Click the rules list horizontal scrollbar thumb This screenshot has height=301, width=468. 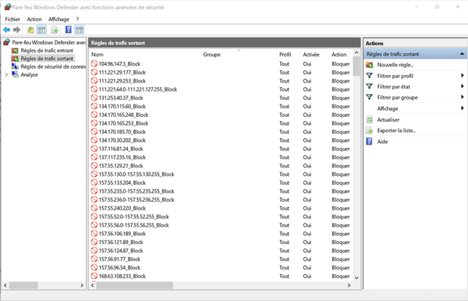coord(135,285)
